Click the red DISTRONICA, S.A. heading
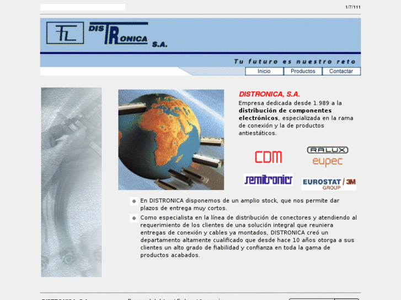Viewport: 401px width, 300px height. pos(269,94)
